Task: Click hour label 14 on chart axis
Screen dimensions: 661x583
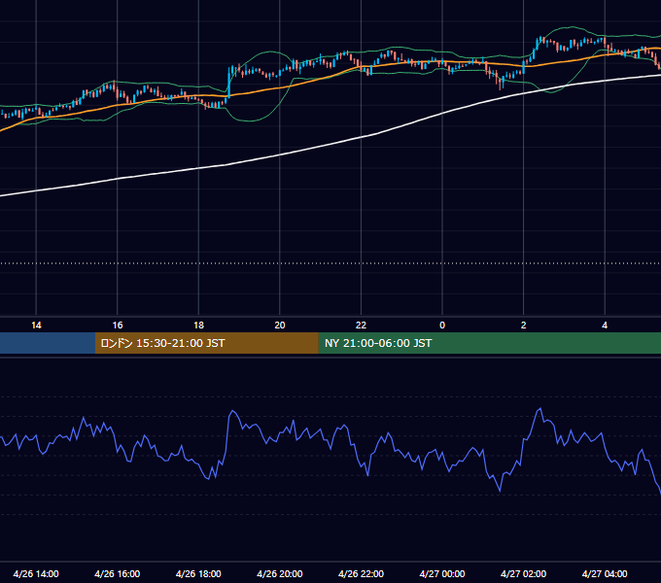Action: point(36,326)
